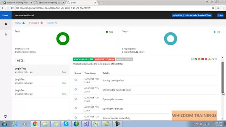This screenshot has width=226, height=127.
Task: Click the 'Checking the Runmode value' detail text
Action: pyautogui.click(x=117, y=90)
